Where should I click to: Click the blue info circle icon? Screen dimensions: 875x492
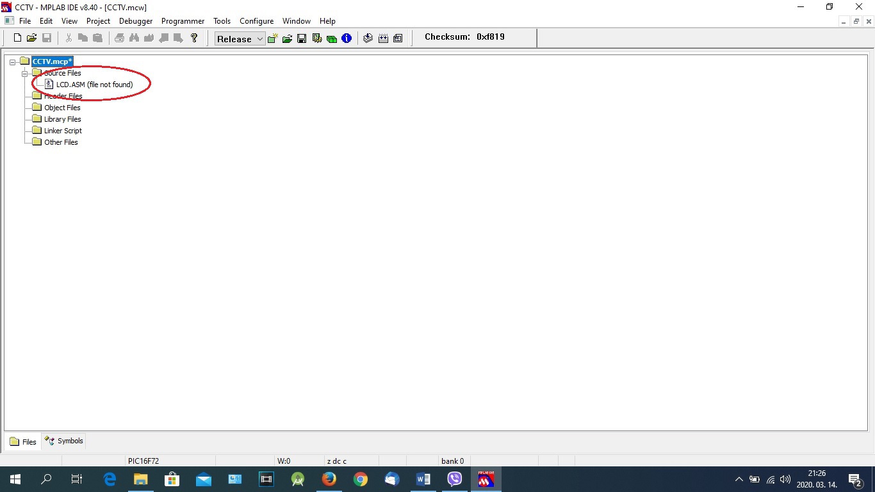(347, 38)
